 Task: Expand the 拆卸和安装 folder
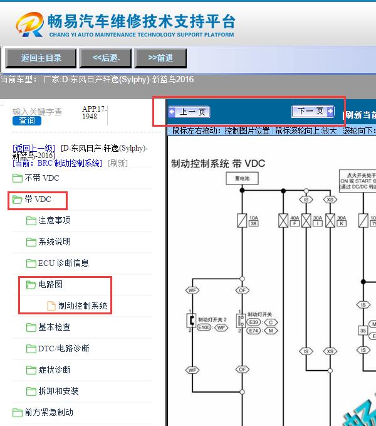coord(58,391)
